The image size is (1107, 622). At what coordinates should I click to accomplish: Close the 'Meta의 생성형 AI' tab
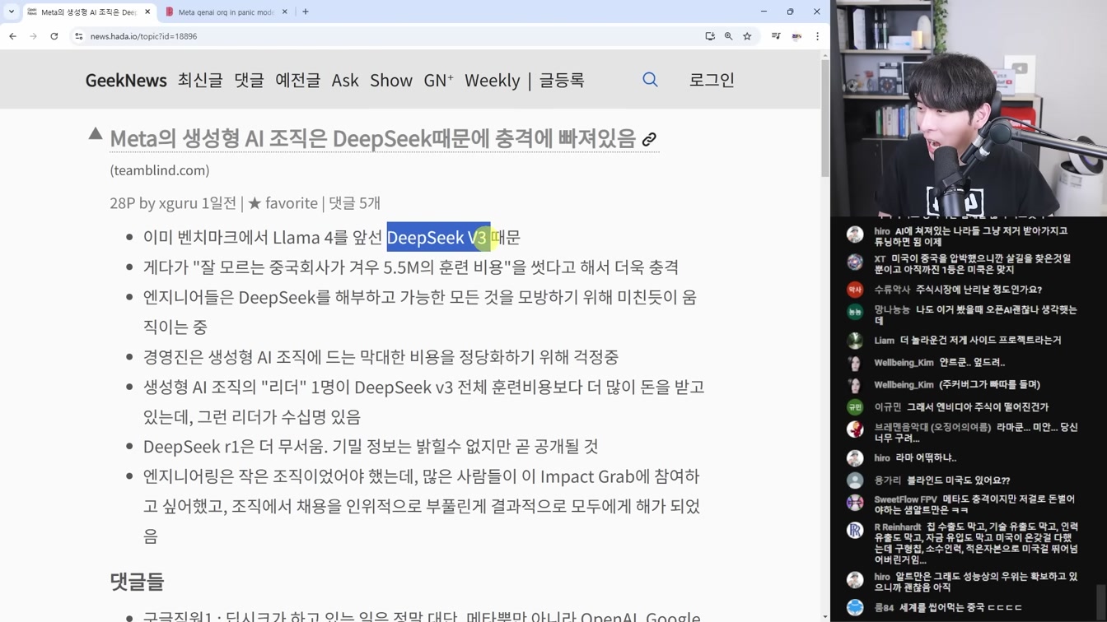[147, 12]
